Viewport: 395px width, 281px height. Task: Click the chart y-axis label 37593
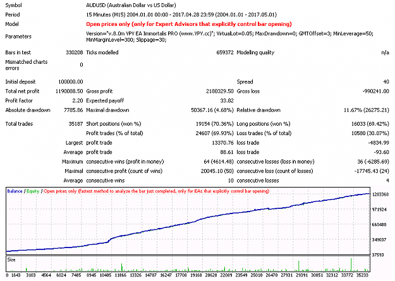378,255
